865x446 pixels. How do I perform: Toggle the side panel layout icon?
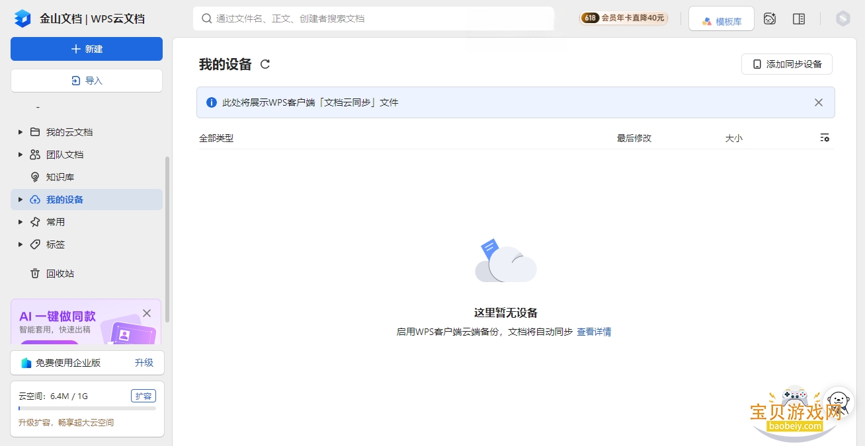tap(799, 19)
